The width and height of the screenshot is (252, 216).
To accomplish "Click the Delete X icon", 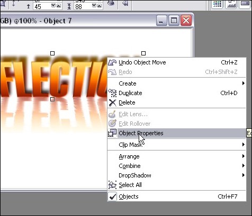I will pos(112,102).
